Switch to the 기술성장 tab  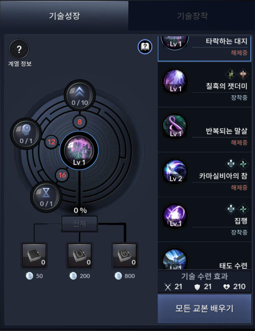point(64,15)
